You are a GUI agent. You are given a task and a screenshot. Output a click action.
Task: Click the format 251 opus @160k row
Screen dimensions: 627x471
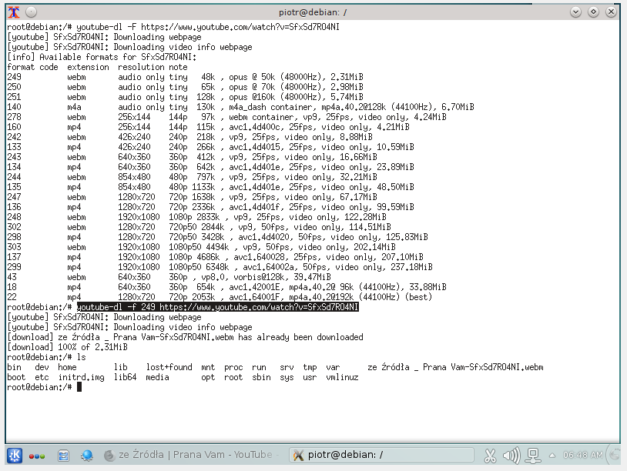pos(185,97)
